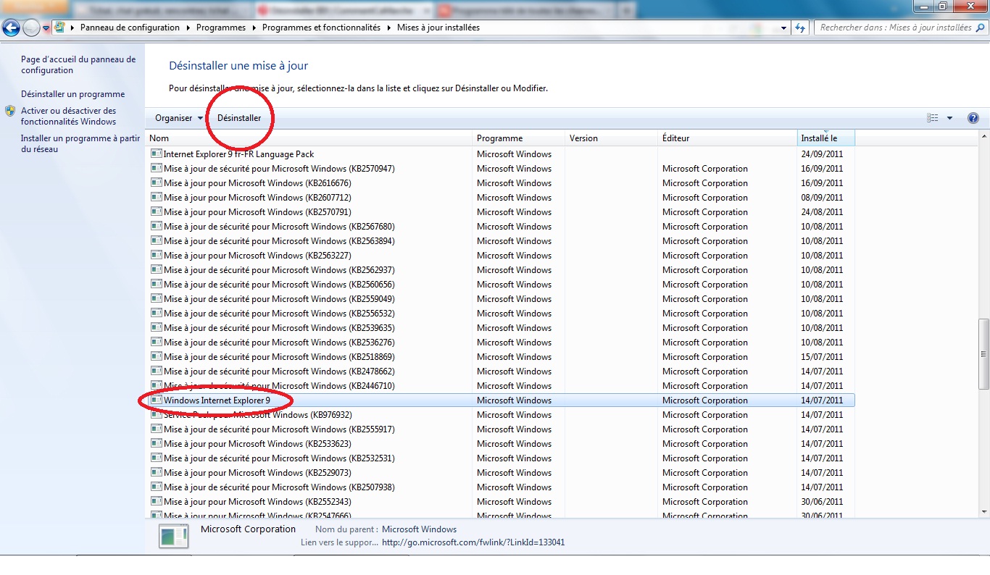990x575 pixels.
Task: Click the vertical scrollbar thumb
Action: [983, 353]
